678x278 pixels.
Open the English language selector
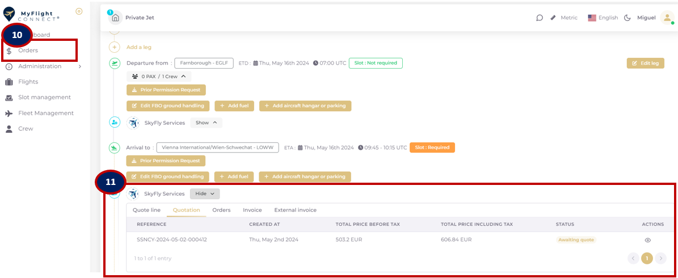click(x=603, y=18)
